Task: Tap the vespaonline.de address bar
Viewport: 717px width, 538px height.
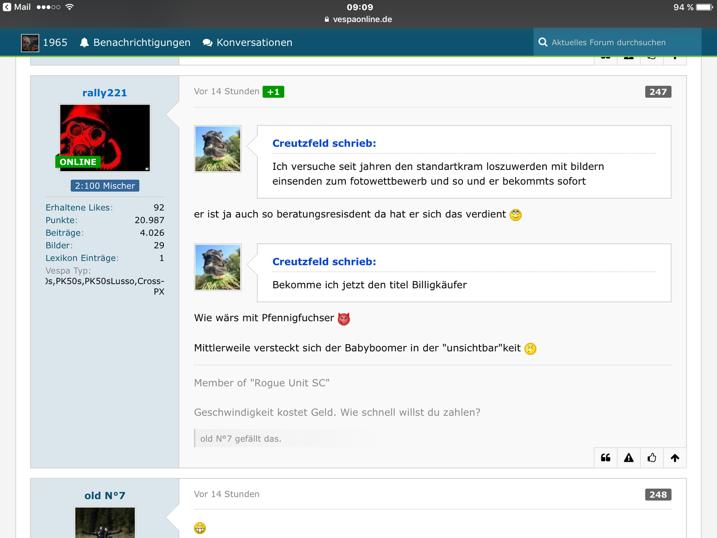Action: 358,19
